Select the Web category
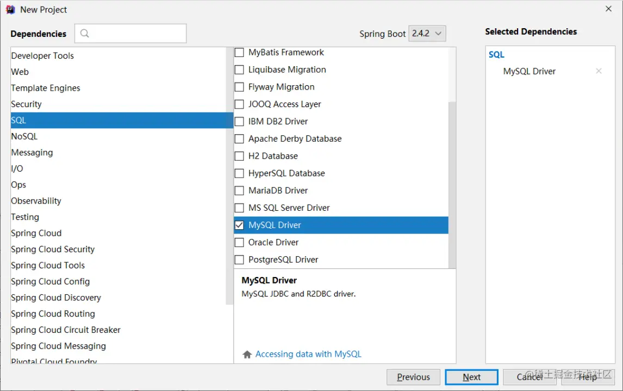 pos(119,72)
